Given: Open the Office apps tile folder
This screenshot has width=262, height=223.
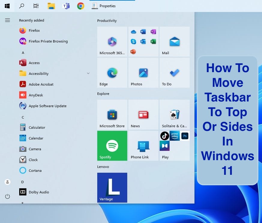Looking at the screenshot, I should click(x=143, y=42).
